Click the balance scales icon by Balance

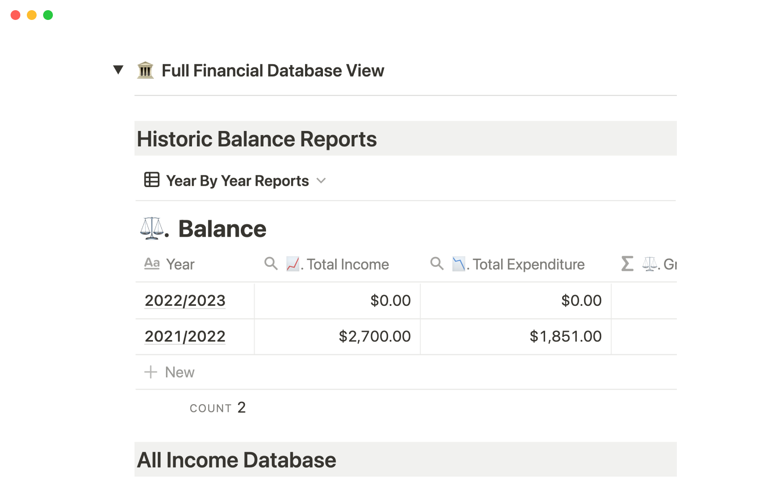[152, 228]
